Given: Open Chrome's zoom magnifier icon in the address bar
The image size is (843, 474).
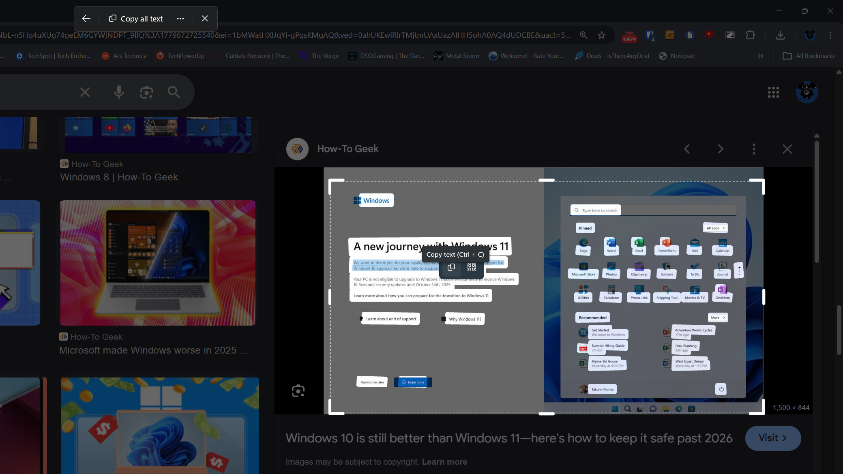Looking at the screenshot, I should click(583, 35).
